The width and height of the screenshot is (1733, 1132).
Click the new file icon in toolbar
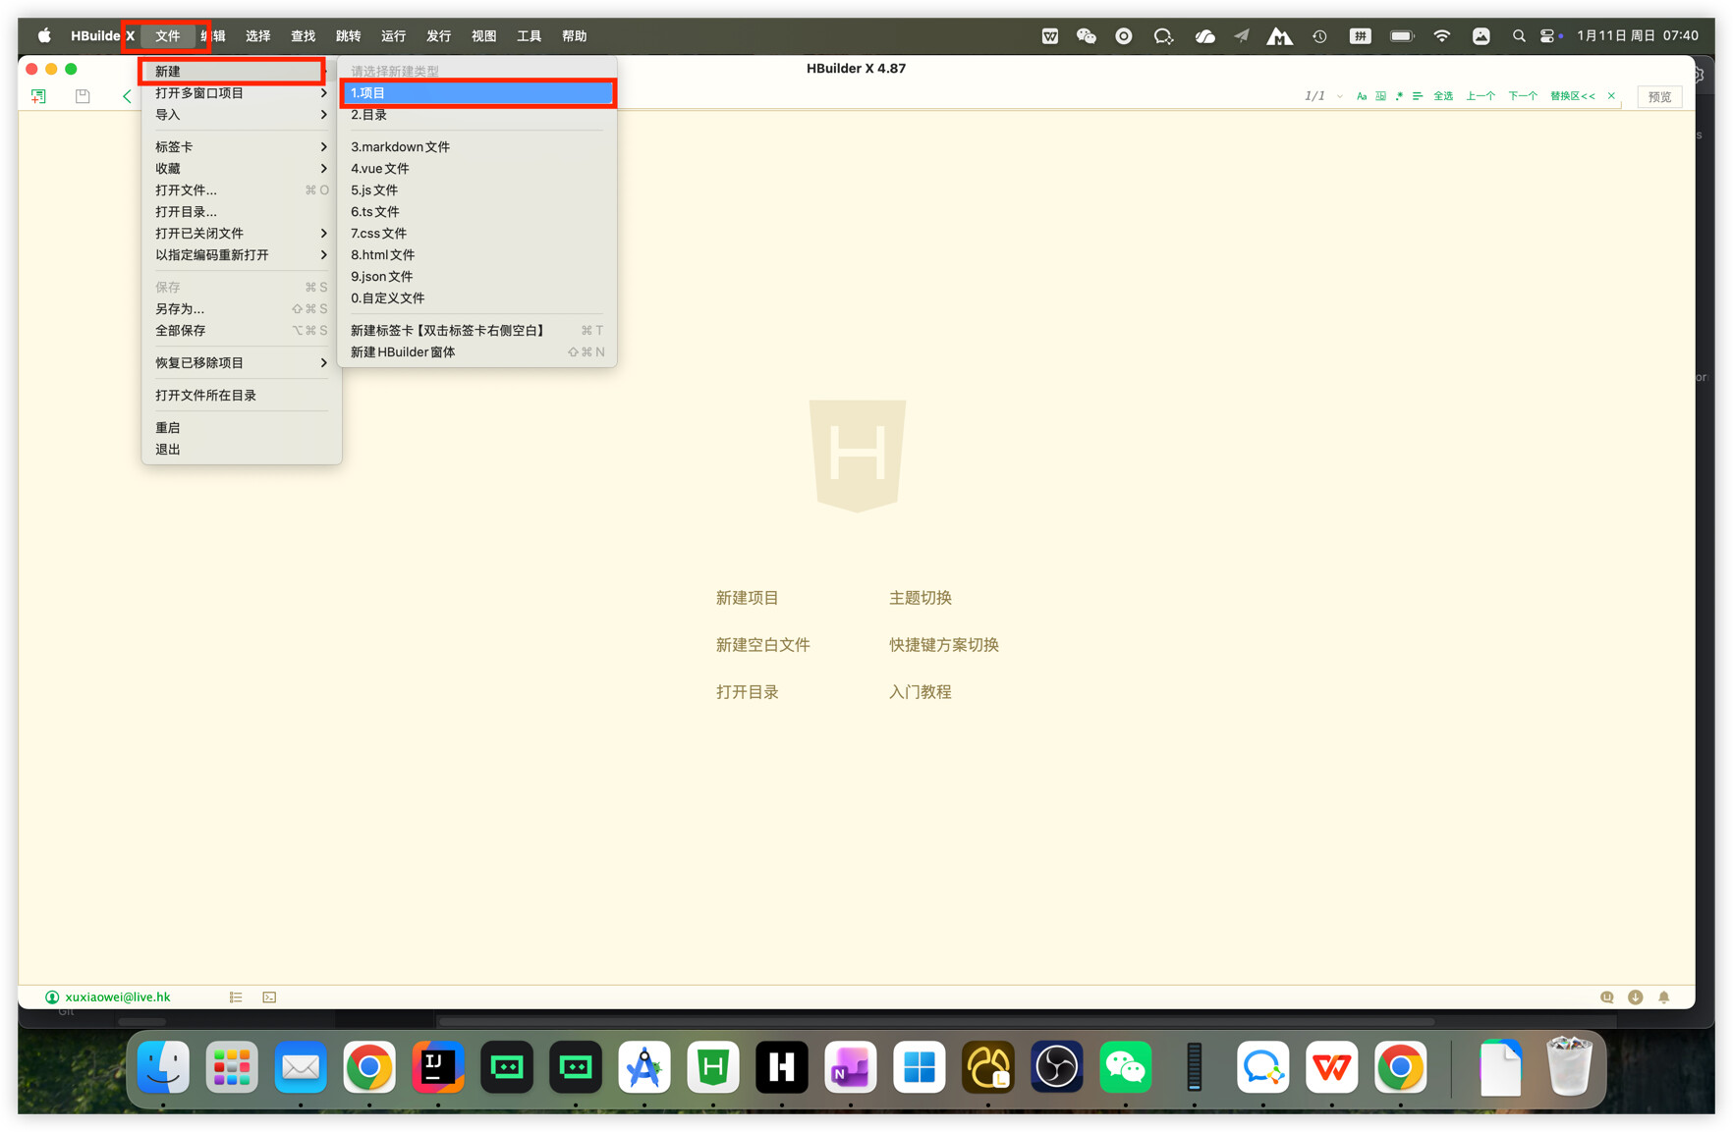coord(38,96)
